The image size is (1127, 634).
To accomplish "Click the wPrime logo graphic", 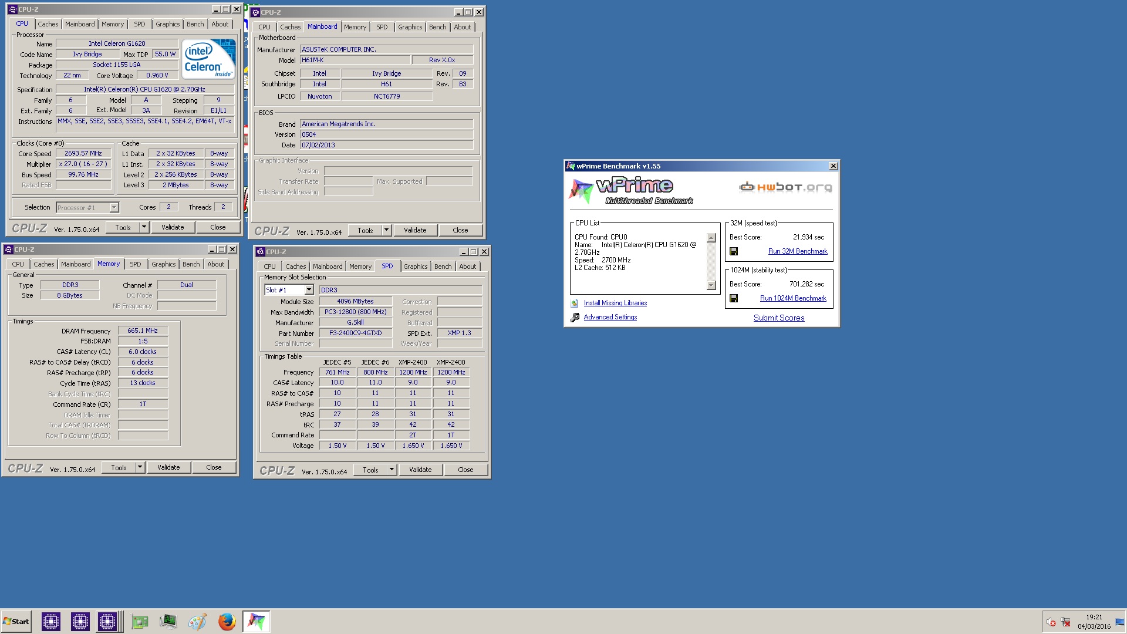I will tap(631, 191).
